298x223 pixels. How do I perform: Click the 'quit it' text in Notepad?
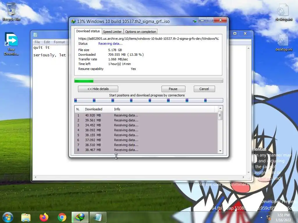tap(41, 48)
